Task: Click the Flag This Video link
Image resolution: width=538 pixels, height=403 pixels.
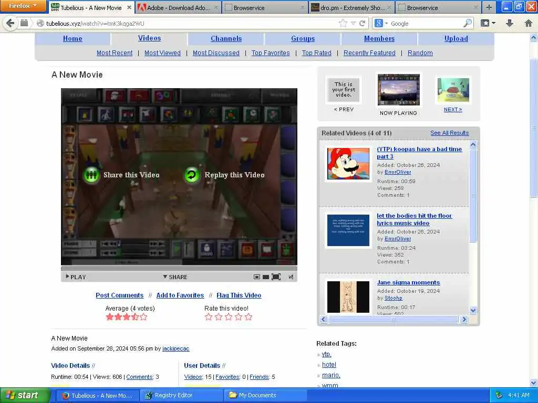Action: pyautogui.click(x=239, y=295)
